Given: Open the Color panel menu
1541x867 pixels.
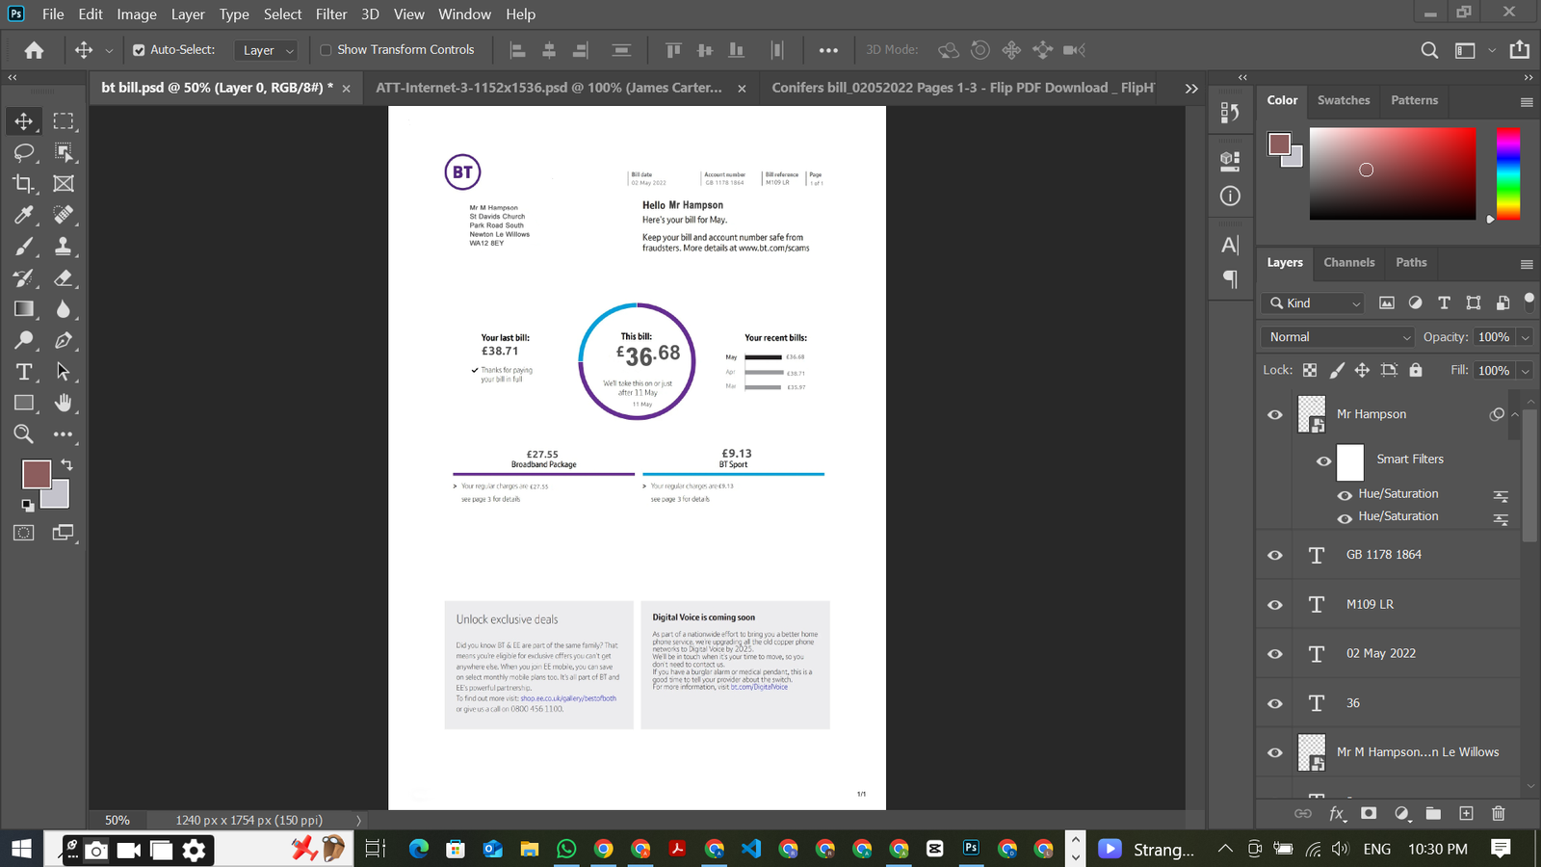Looking at the screenshot, I should 1527,102.
